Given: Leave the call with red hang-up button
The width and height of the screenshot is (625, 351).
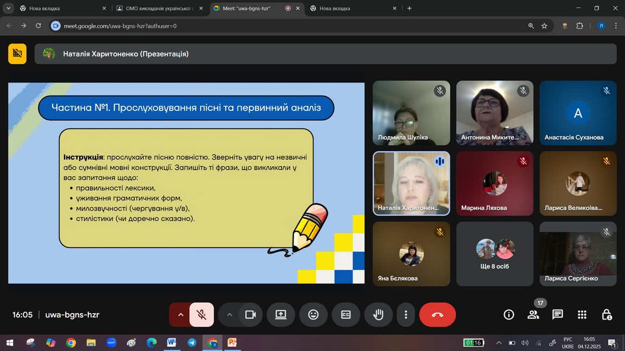Looking at the screenshot, I should point(437,315).
